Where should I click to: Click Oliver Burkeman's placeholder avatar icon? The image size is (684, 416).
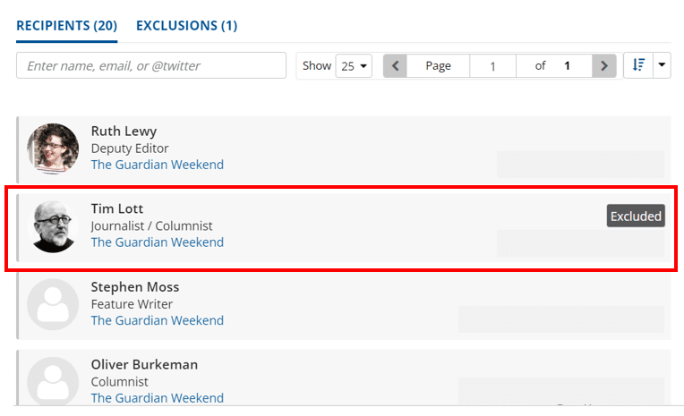(53, 381)
